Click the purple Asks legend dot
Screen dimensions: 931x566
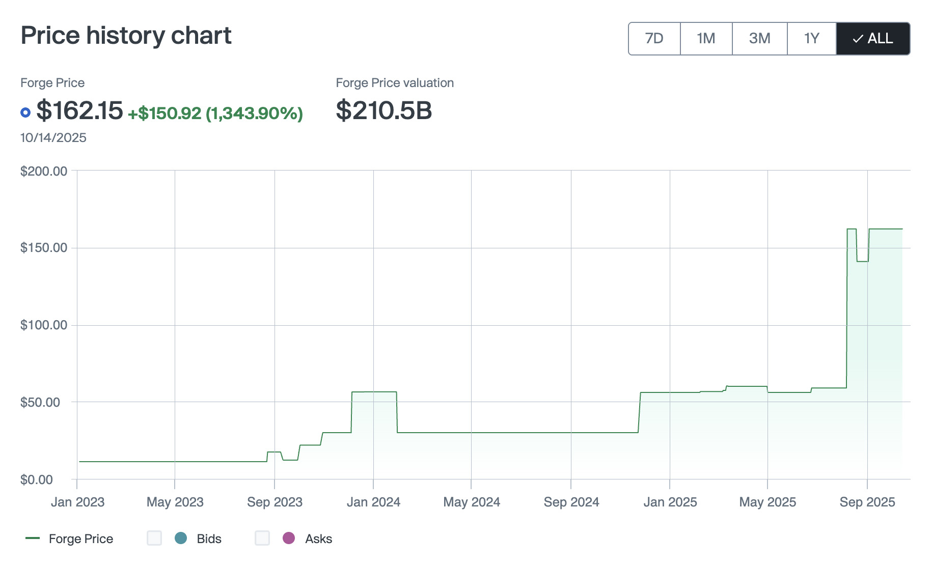coord(289,538)
